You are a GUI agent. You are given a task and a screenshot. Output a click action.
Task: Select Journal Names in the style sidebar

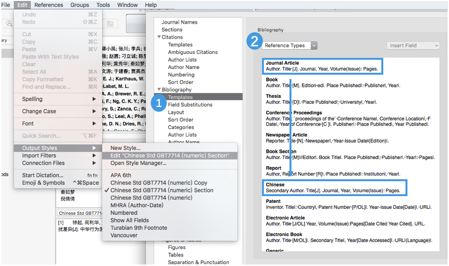[x=179, y=22]
